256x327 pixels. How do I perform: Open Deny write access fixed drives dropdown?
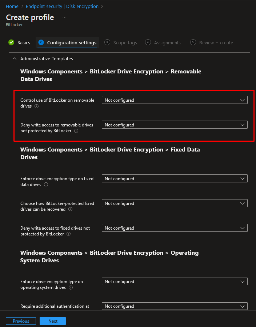click(x=175, y=228)
